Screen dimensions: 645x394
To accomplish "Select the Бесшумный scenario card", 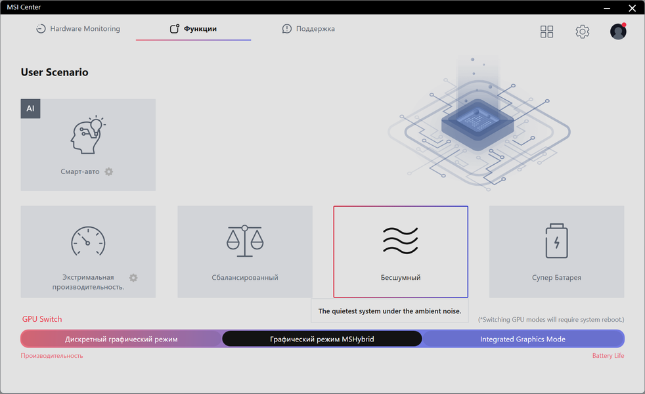I will (401, 252).
